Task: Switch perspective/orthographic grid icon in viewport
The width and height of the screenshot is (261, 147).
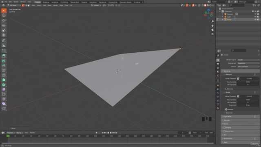Action: [212, 34]
